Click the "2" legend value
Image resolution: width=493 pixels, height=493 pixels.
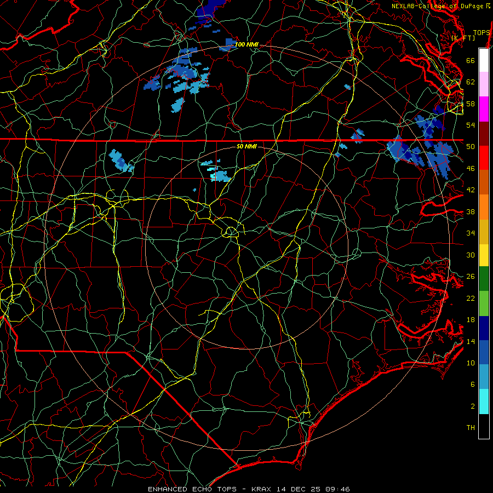pyautogui.click(x=473, y=406)
